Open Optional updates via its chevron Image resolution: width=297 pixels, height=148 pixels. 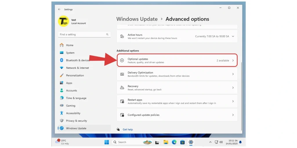(x=233, y=60)
